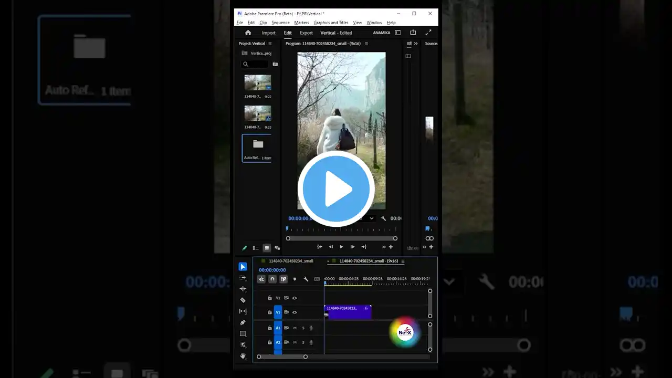
Task: Select the Rectangle tool
Action: tap(243, 334)
